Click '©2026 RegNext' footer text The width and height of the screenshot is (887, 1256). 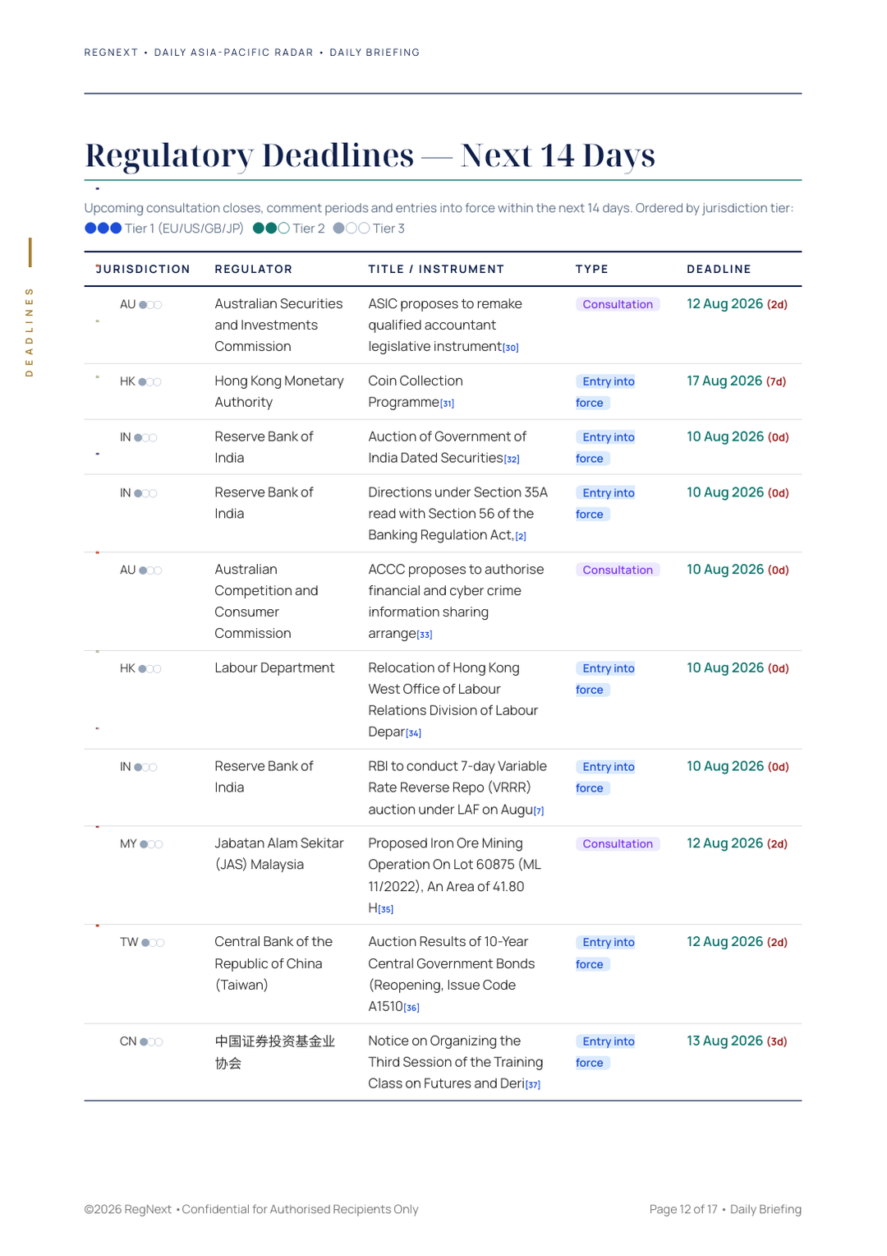point(127,1209)
